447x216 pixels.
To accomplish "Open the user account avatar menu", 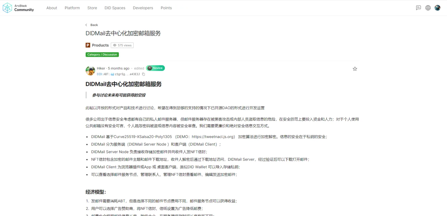I will pos(438,8).
